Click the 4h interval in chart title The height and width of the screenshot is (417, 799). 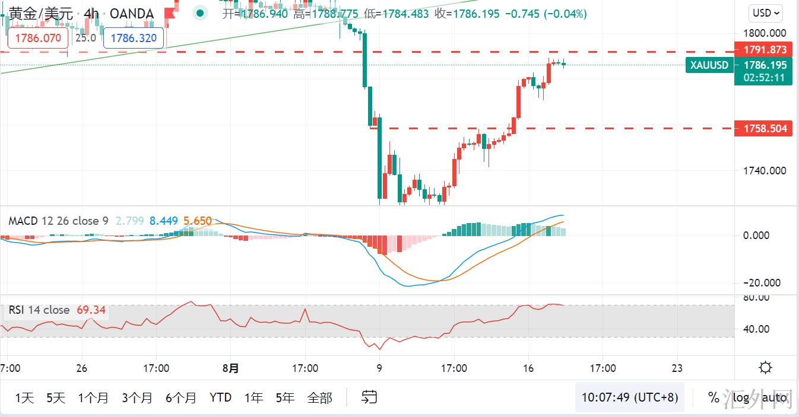point(91,13)
